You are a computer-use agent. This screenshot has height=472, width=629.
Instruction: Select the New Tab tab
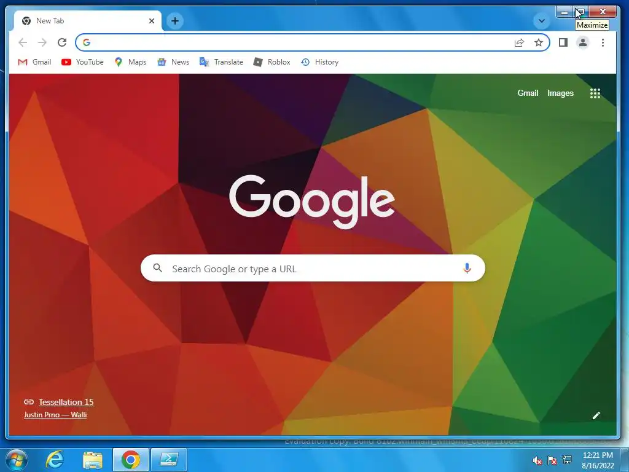pyautogui.click(x=87, y=21)
